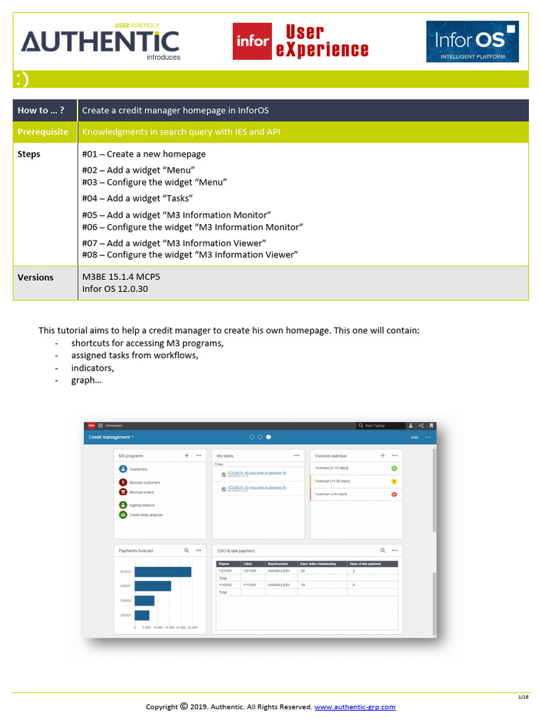
Task: Click the Days Sales Outstanding column header
Action: [x=323, y=563]
